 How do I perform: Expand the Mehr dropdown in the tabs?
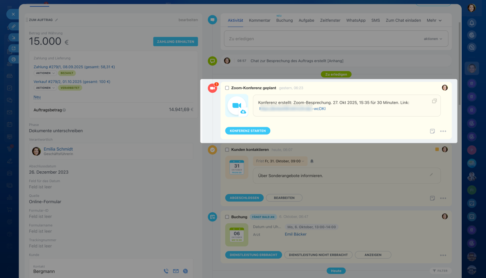434,21
